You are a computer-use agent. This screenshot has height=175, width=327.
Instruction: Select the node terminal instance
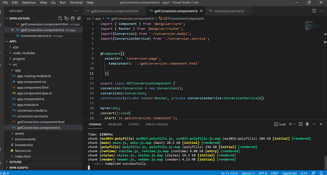(x=280, y=124)
